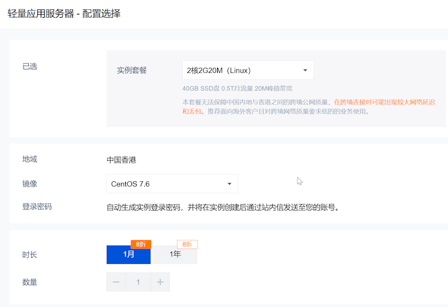This screenshot has width=448, height=307.
Task: Click the 40GB SSD盘 specification line
Action: pos(237,88)
